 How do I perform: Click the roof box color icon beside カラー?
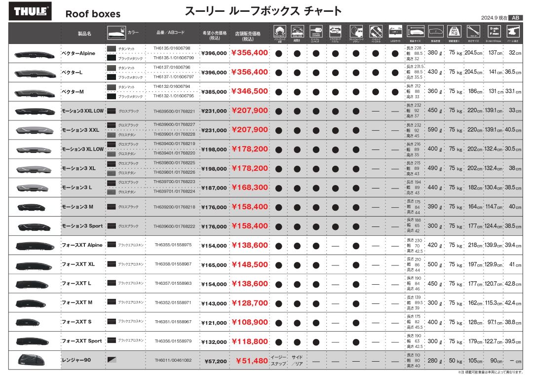(x=116, y=33)
